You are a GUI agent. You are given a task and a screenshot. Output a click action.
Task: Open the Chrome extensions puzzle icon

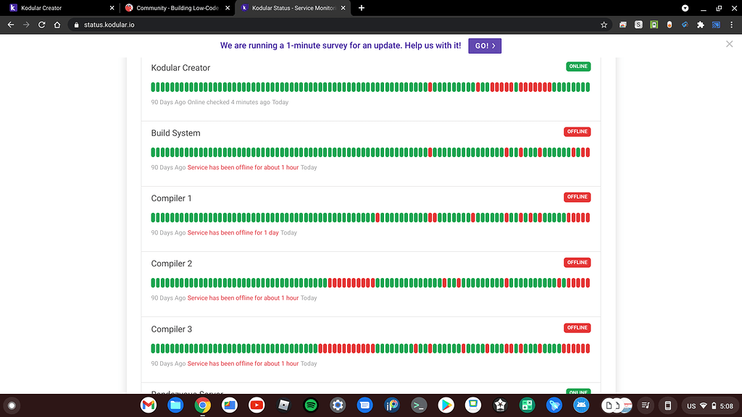[700, 24]
